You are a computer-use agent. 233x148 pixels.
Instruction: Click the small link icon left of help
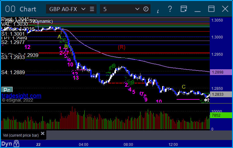tap(158, 11)
